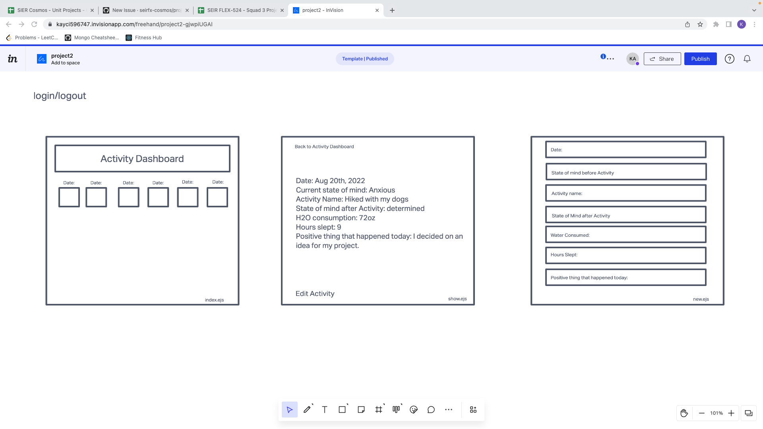
Task: Toggle the hand pan tool
Action: tap(684, 413)
